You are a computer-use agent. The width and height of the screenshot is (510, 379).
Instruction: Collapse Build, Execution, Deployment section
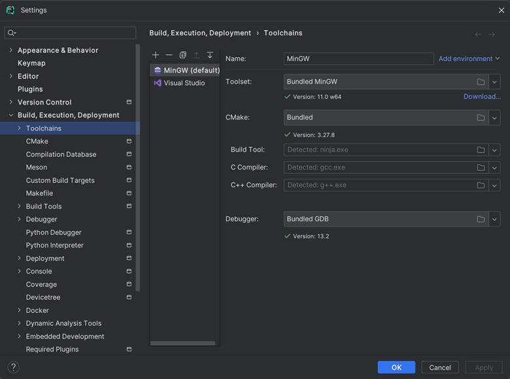11,115
